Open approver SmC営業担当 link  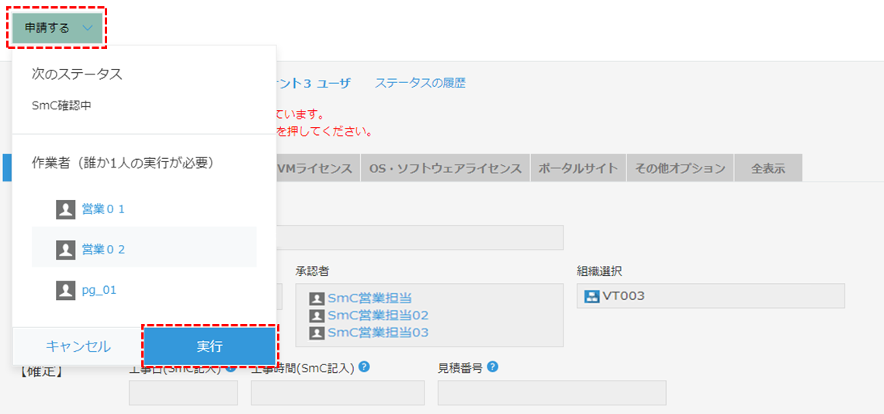pyautogui.click(x=370, y=298)
